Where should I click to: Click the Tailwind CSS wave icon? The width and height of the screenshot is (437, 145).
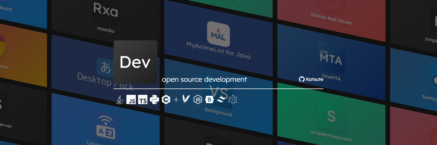tap(221, 99)
